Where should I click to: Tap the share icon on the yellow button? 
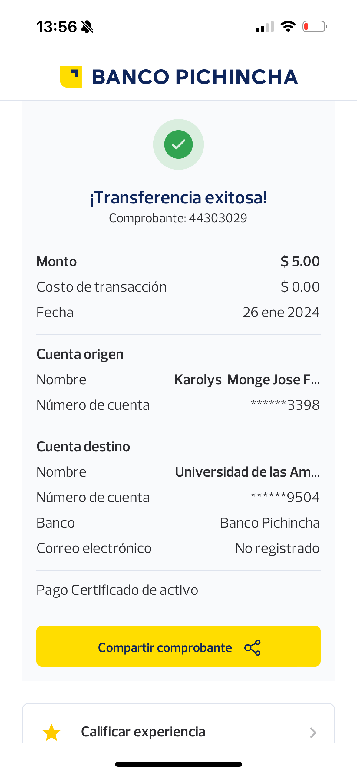253,647
